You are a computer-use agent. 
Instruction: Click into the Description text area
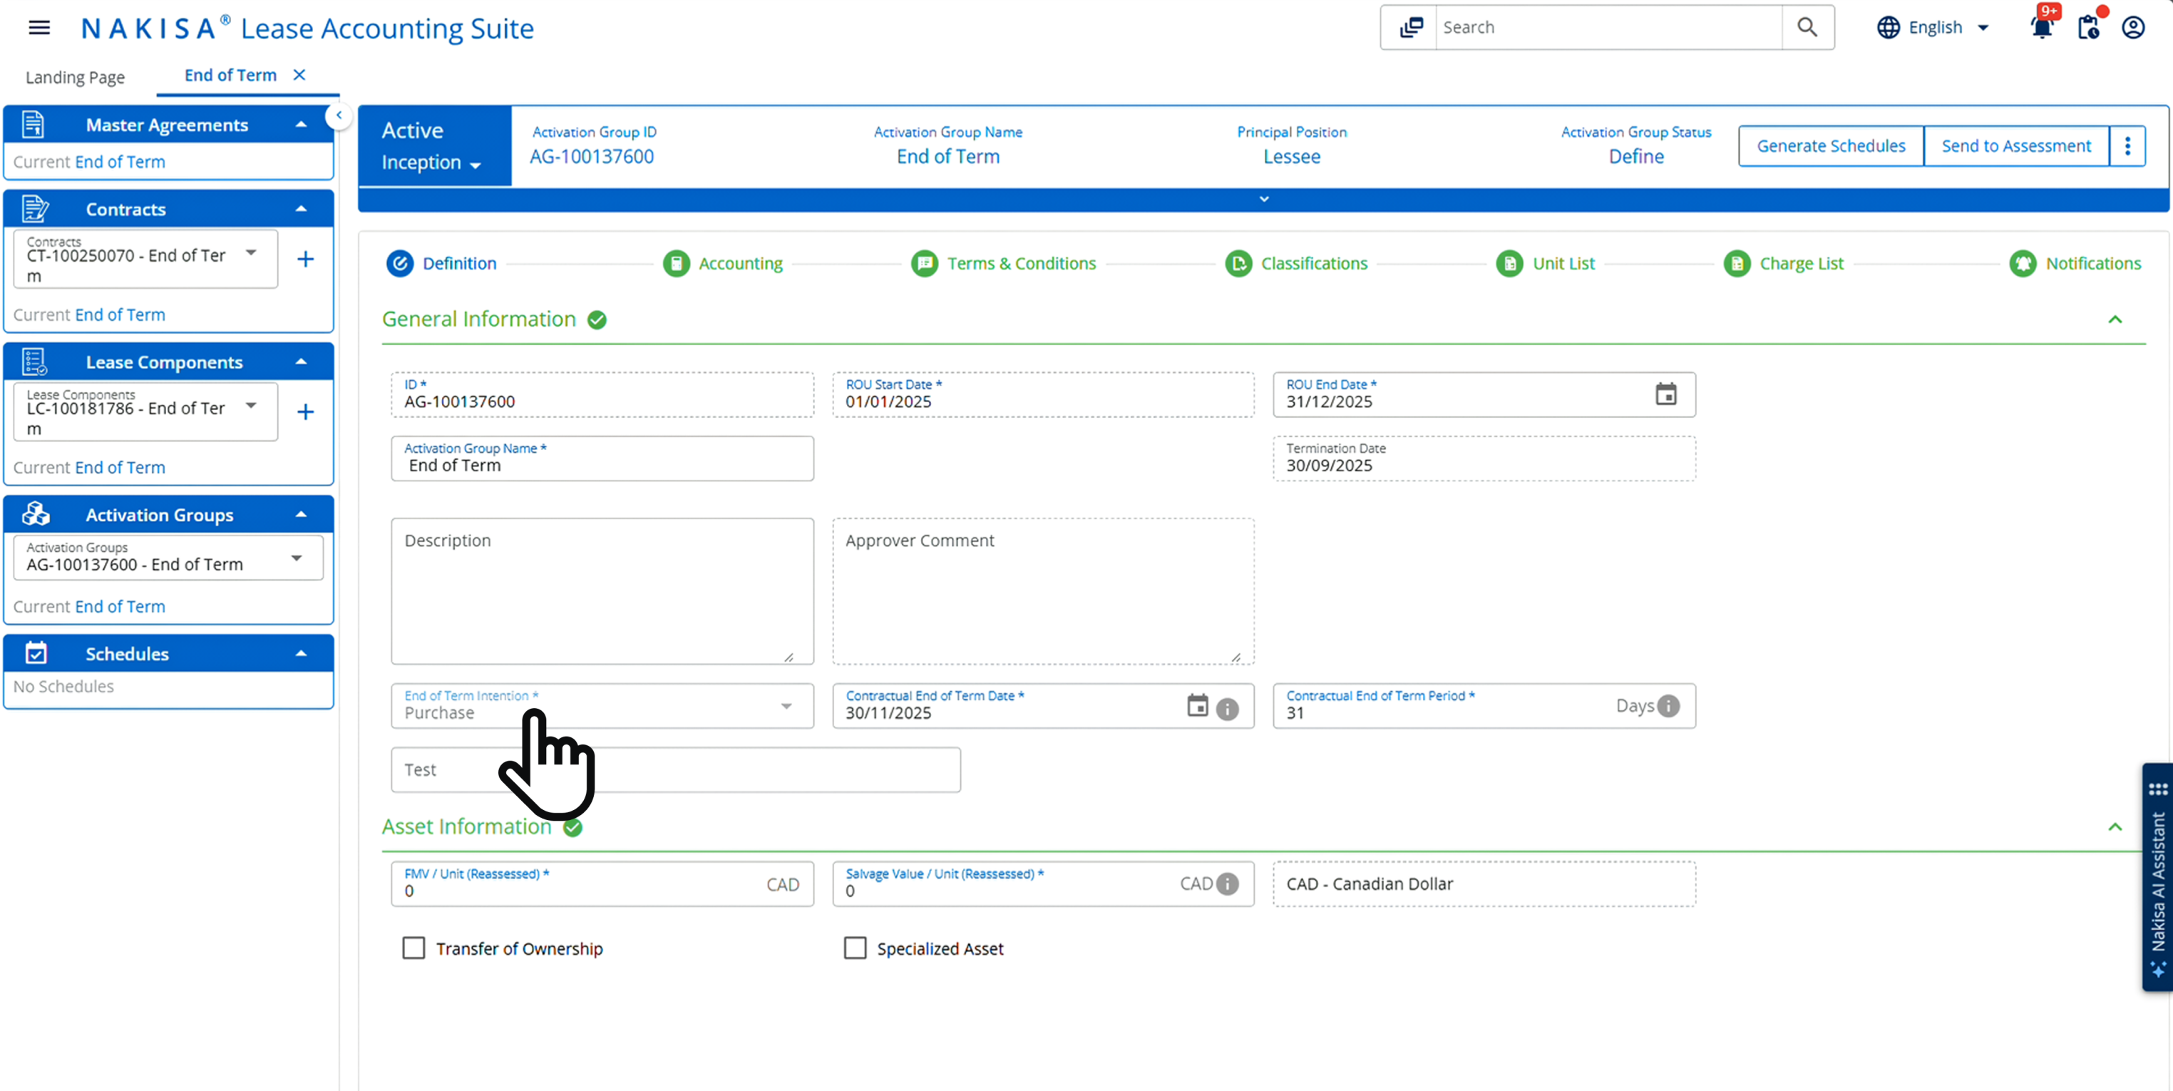(x=602, y=590)
